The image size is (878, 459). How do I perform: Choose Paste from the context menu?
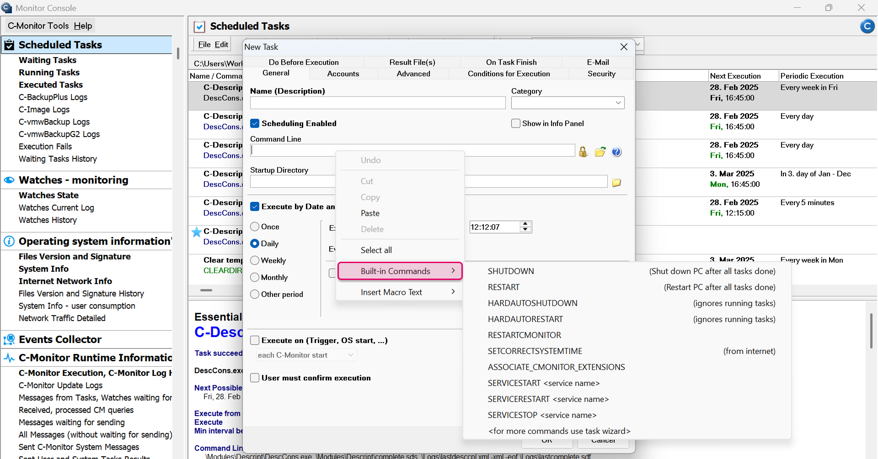pos(400,213)
